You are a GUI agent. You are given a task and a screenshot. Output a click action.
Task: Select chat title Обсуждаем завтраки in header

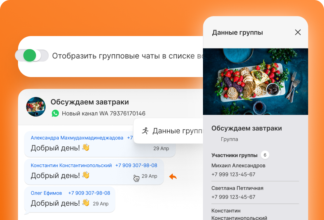click(90, 102)
